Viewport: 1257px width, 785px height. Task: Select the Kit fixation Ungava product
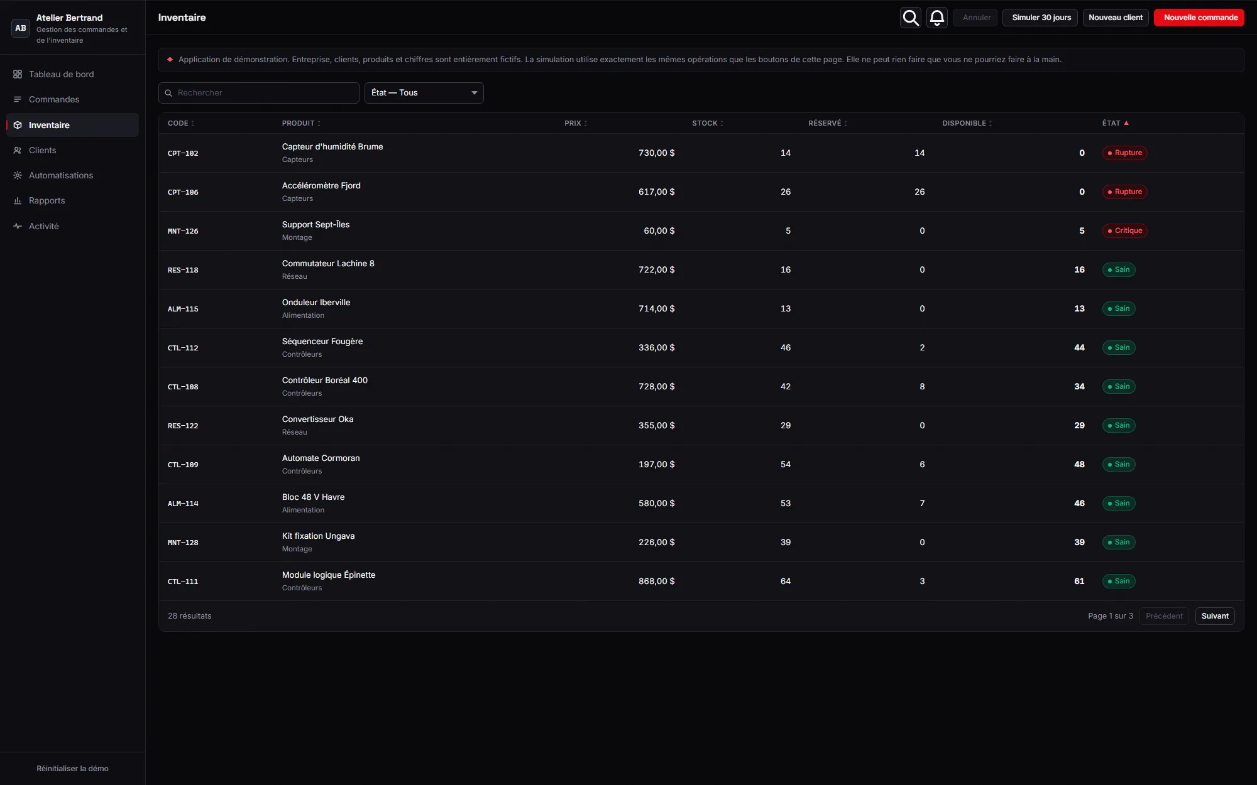click(318, 536)
